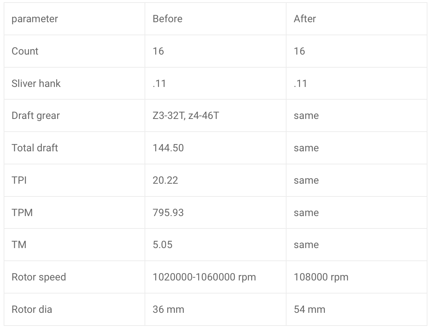
Task: Click the '54 mm' rotor dia cell
Action: tap(356, 310)
